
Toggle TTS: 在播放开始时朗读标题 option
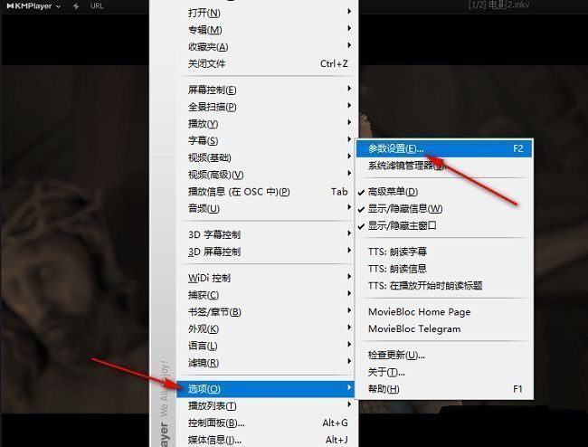pos(444,286)
